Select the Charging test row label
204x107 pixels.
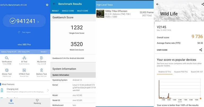pos(12,89)
